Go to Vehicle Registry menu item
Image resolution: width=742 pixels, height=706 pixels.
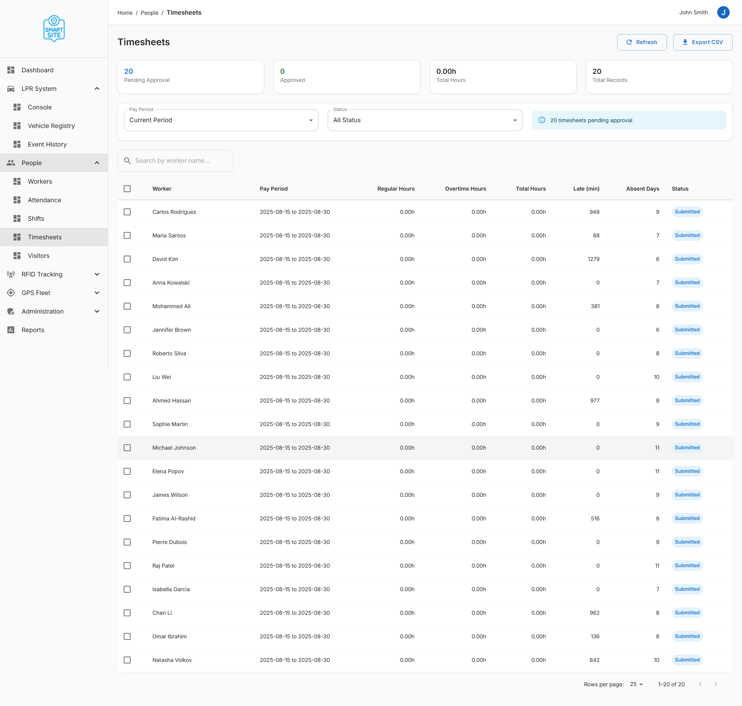tap(51, 126)
